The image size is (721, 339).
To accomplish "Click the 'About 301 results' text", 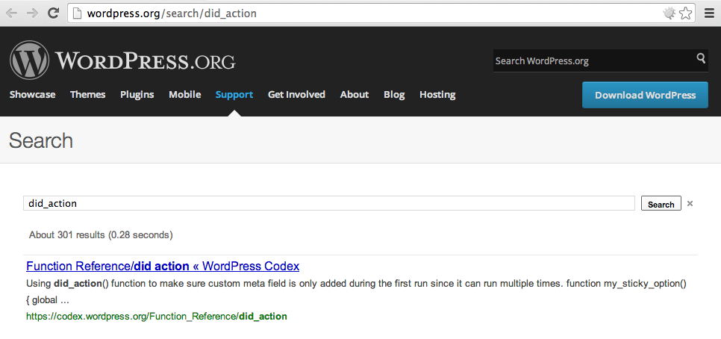I will tap(101, 235).
